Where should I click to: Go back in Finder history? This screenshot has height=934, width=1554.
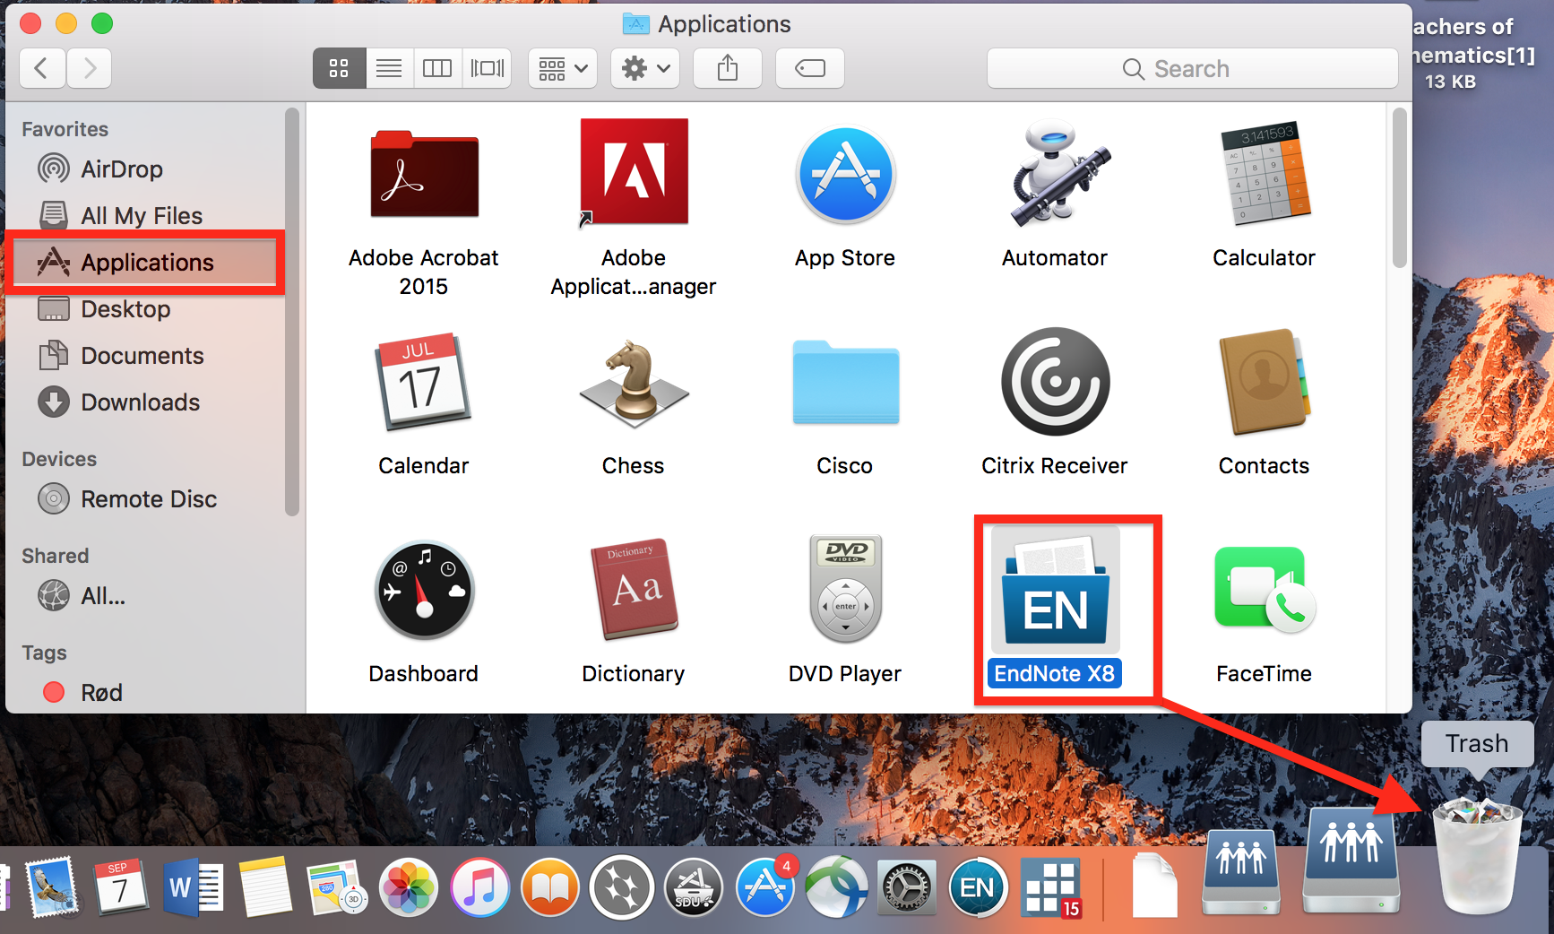tap(41, 68)
